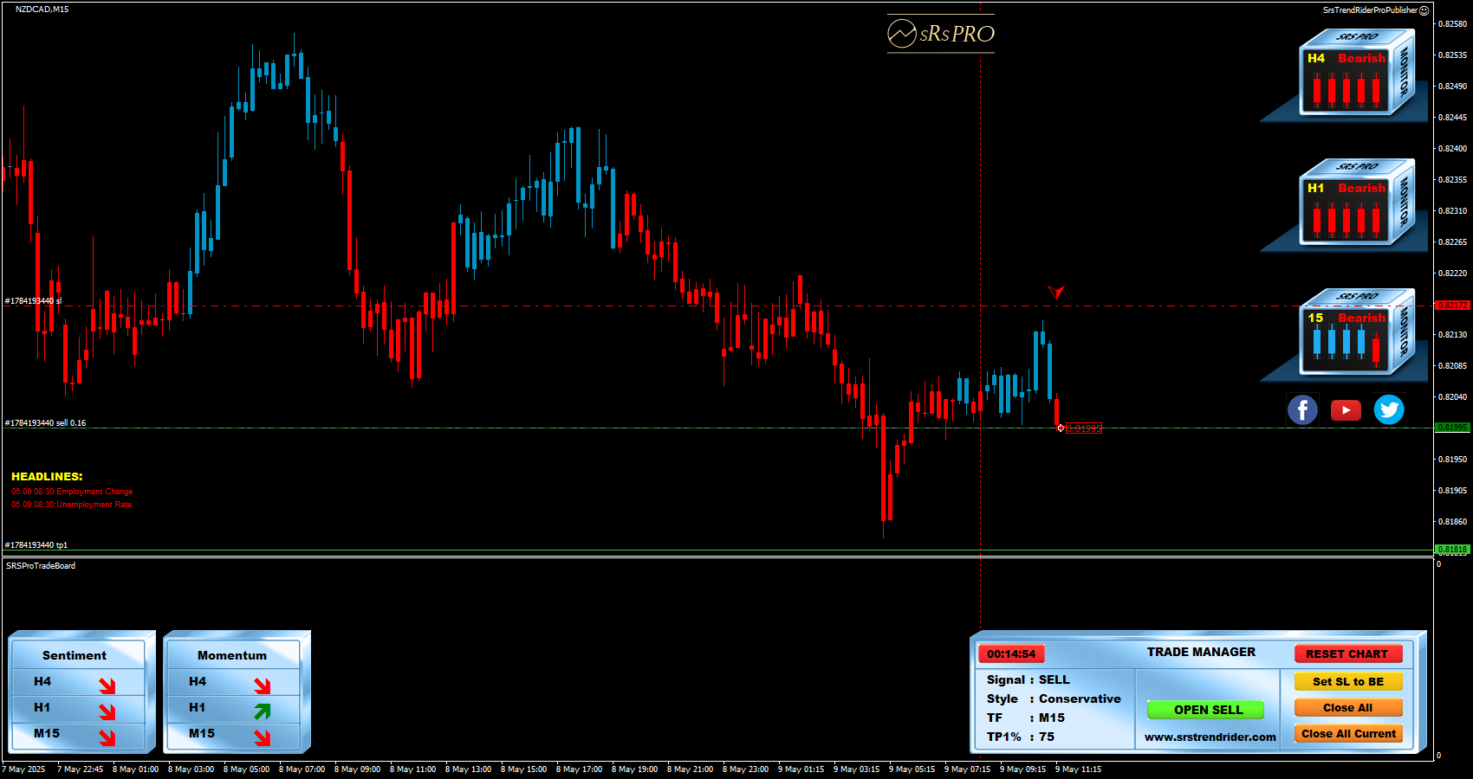Open the www.srstrendrider.com link
Image resolution: width=1473 pixels, height=779 pixels.
click(1210, 737)
